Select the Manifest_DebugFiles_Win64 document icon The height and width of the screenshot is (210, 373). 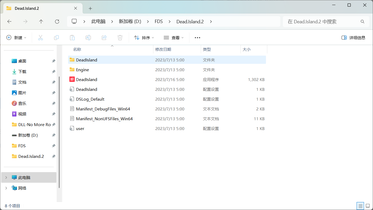pos(72,109)
